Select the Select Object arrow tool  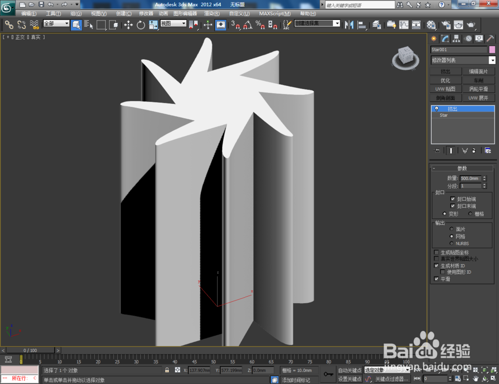[75, 25]
